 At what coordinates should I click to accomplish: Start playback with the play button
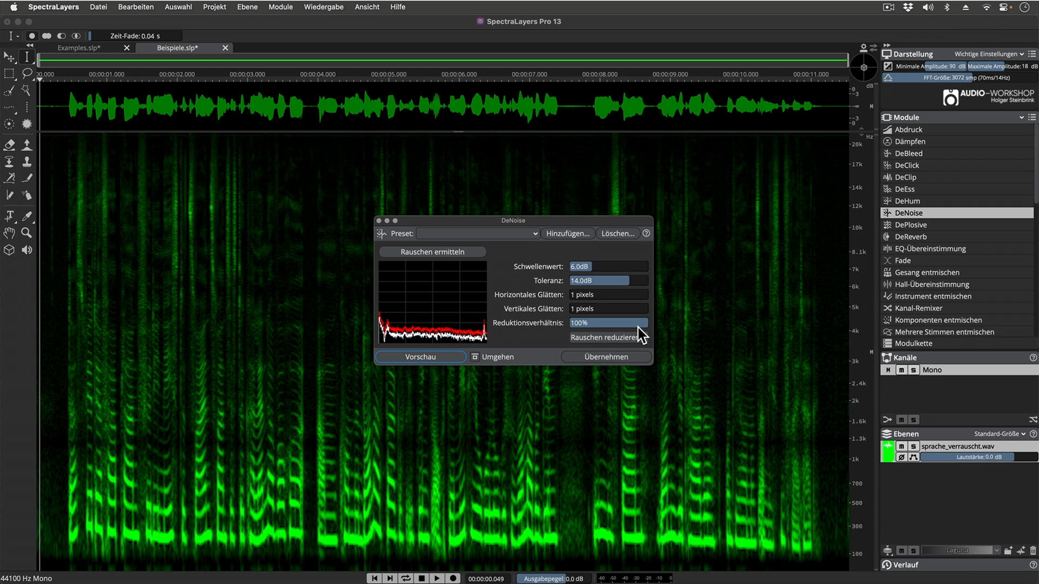pos(437,579)
